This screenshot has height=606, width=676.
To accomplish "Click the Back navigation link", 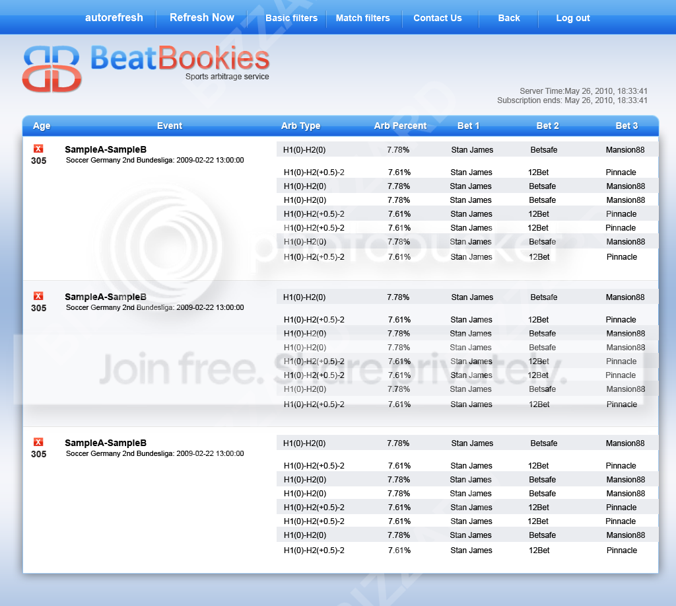I will point(509,18).
